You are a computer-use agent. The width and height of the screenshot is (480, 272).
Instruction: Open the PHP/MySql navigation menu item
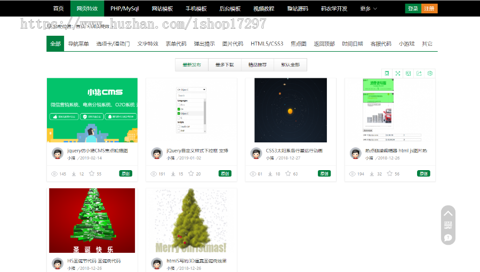click(124, 9)
